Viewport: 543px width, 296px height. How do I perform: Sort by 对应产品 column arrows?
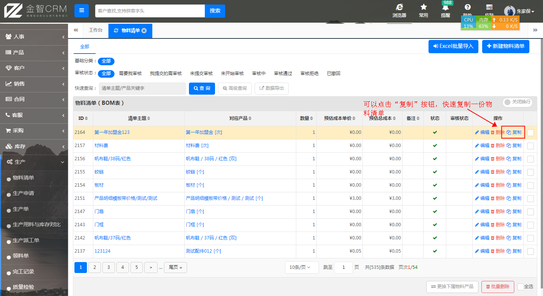(x=250, y=118)
